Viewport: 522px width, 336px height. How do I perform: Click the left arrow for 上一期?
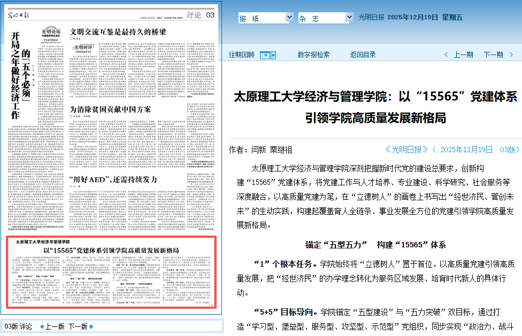tap(447, 54)
